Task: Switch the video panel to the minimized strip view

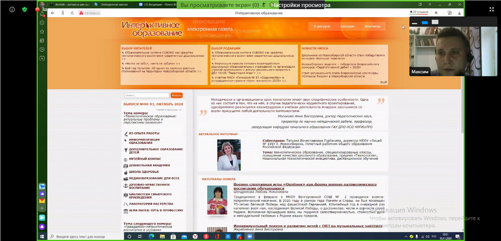Action: pyautogui.click(x=415, y=23)
